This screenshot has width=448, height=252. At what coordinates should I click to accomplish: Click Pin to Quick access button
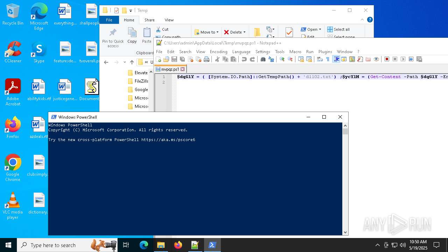[x=113, y=38]
